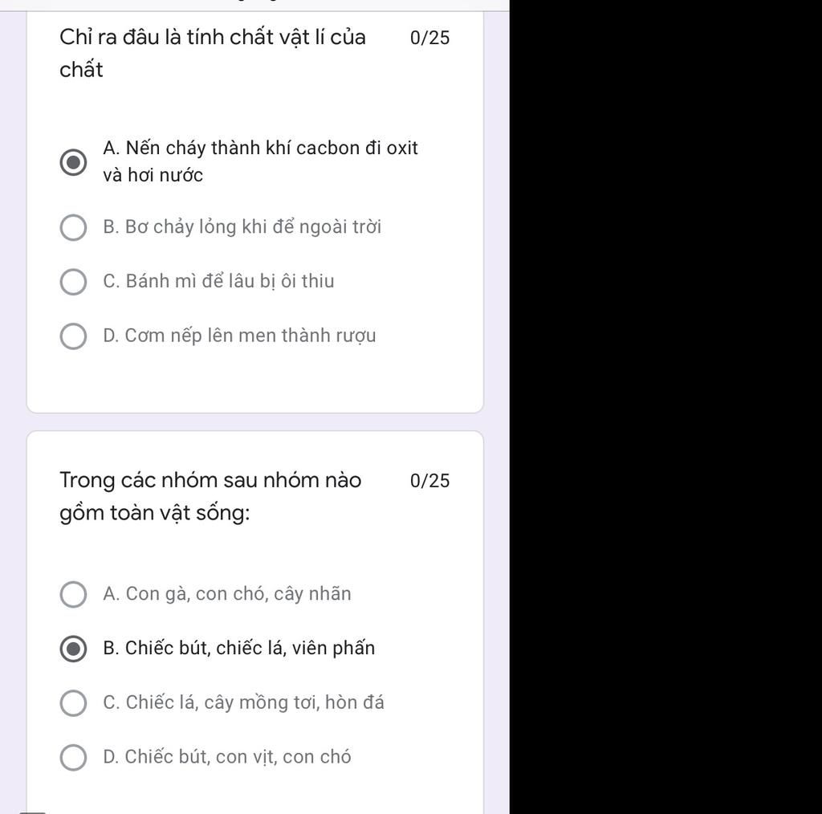Click answer text "Chiếc bút, con vịt, con chó"

point(227,757)
